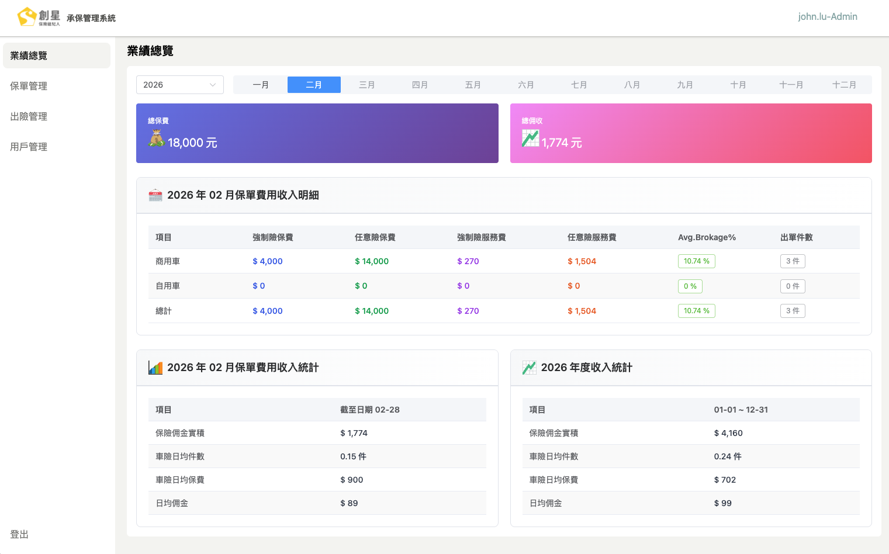Click the Avg.Brokage% column header
The height and width of the screenshot is (554, 889).
point(707,237)
